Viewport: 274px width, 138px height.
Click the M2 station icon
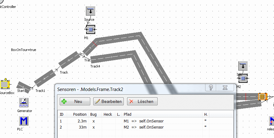(x=243, y=79)
